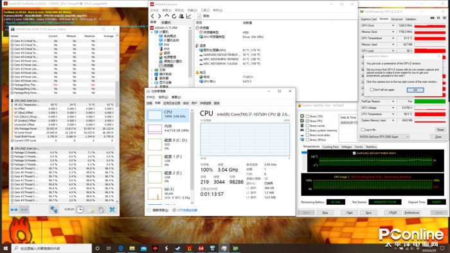The width and height of the screenshot is (450, 253).
Task: Open CPU Temperature sensor dropdown in GPU-Z
Action: tap(393, 114)
